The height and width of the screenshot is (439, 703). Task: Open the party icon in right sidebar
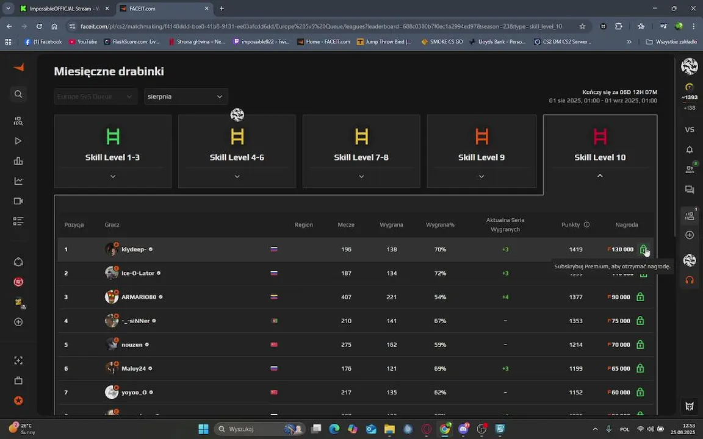click(x=690, y=216)
